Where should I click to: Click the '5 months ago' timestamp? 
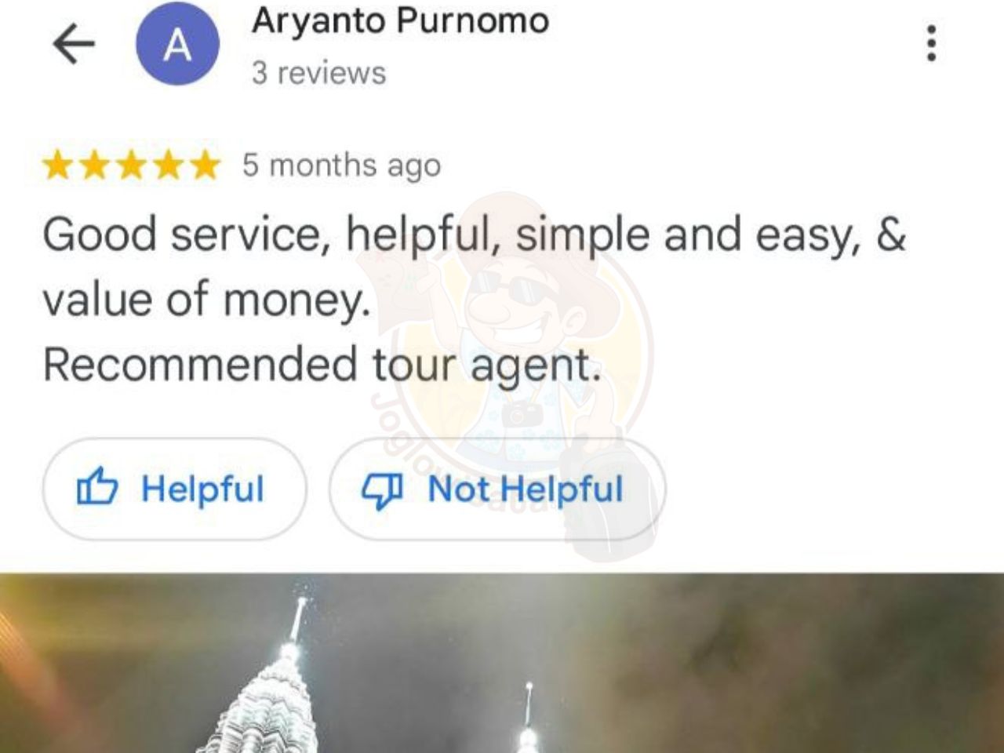click(x=341, y=166)
